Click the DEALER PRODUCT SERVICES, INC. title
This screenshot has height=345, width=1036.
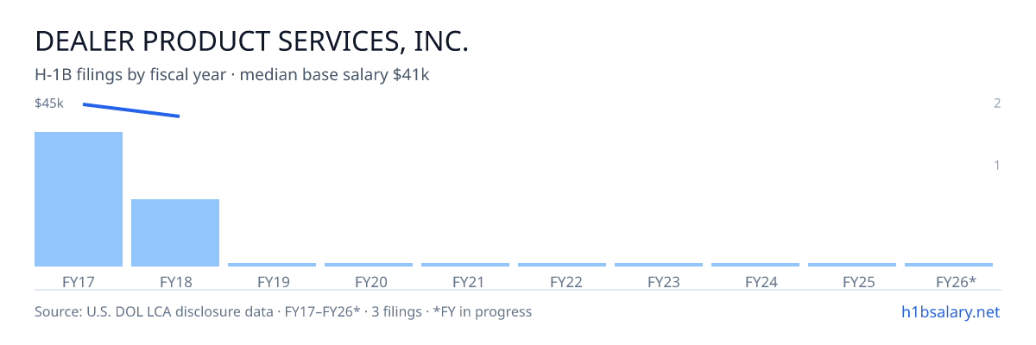tap(252, 41)
